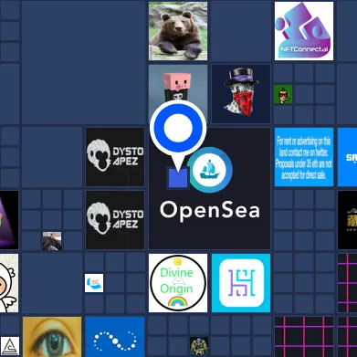Open the close-up eye image tile
The height and width of the screenshot is (357, 357).
click(52, 337)
